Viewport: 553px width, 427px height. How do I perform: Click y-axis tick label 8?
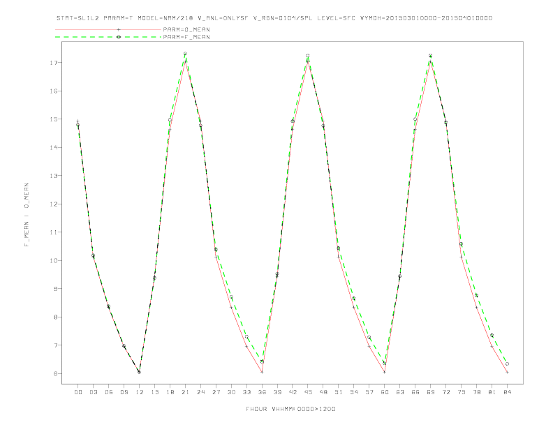coord(56,317)
